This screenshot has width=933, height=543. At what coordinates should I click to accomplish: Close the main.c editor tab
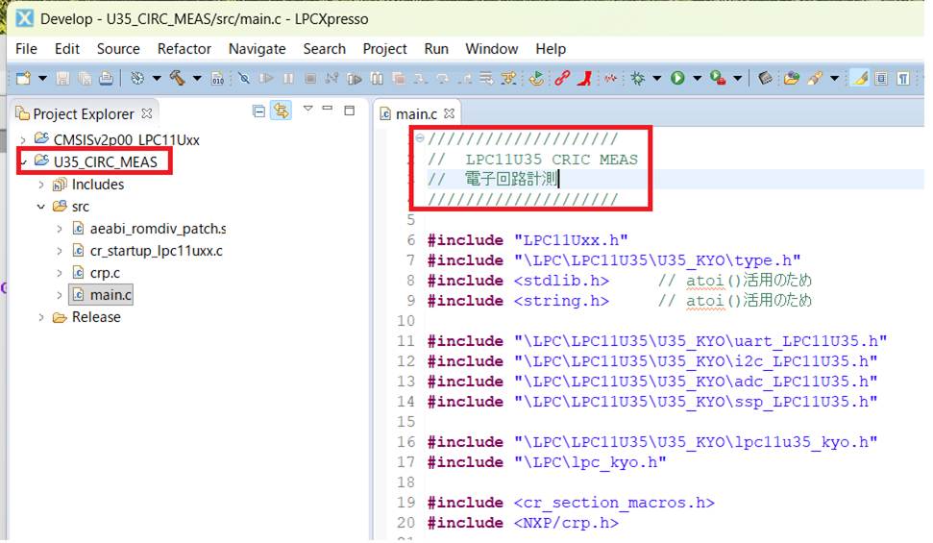449,114
